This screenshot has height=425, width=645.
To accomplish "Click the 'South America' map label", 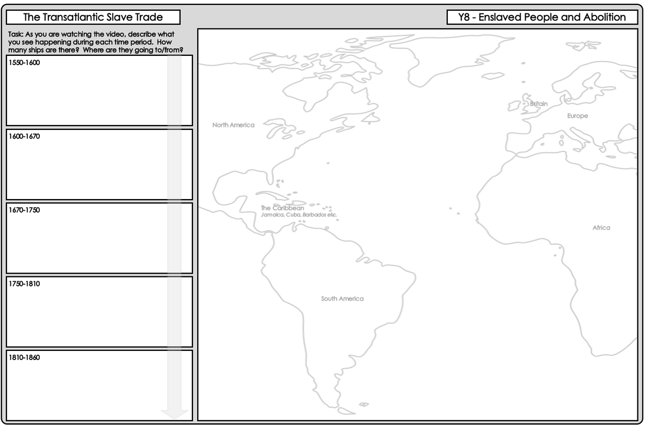I will point(342,298).
